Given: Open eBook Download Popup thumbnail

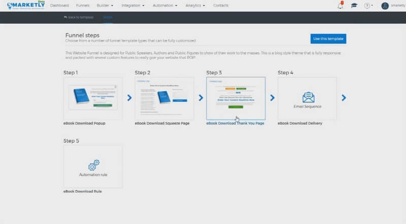Looking at the screenshot, I should pyautogui.click(x=93, y=98).
